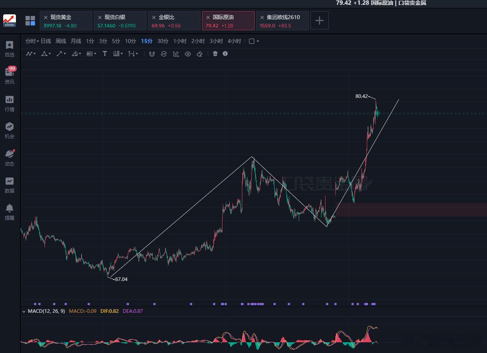Close the 集运欧线2610 tab
This screenshot has height=353, width=487.
point(262,18)
